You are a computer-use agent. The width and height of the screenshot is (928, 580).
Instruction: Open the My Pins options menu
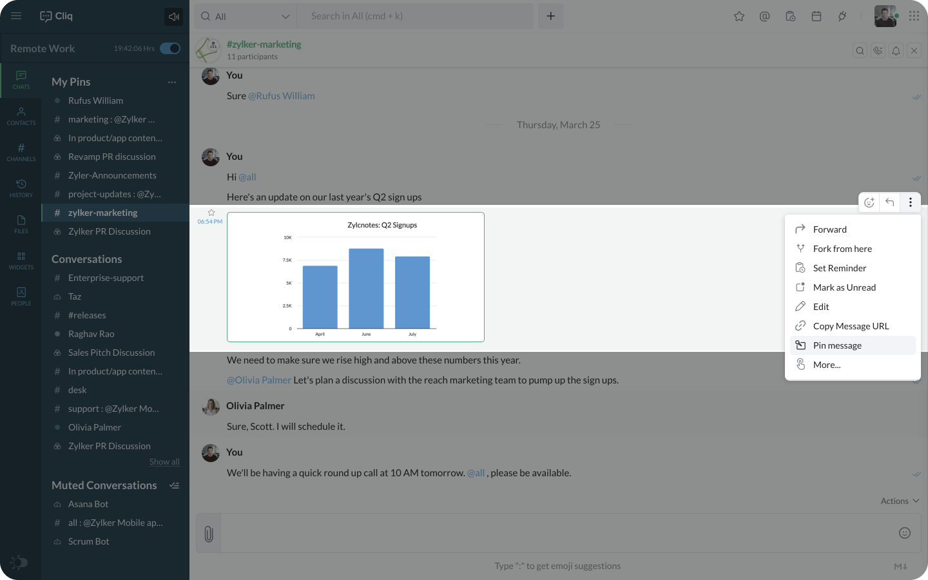coord(171,82)
